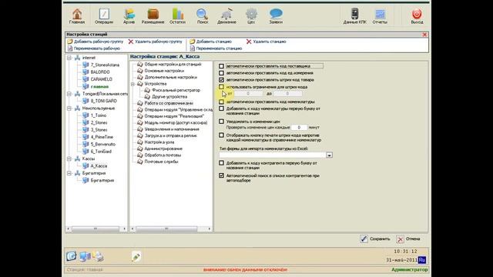Open the Размещение toolbar icon

153,16
